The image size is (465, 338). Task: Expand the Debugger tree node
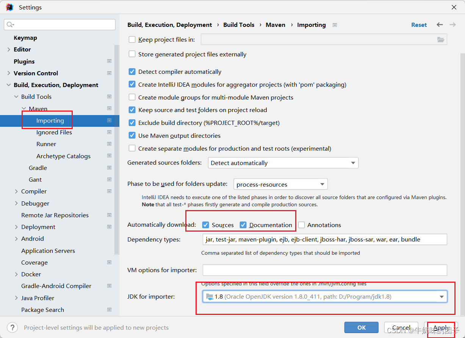pyautogui.click(x=16, y=203)
